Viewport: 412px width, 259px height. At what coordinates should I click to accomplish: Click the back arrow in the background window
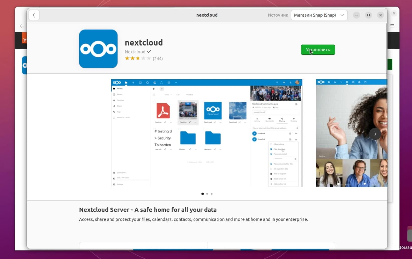[x=22, y=26]
